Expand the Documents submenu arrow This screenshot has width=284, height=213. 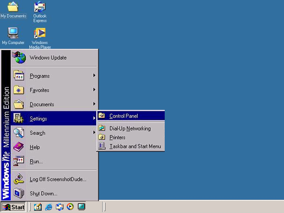coord(94,104)
